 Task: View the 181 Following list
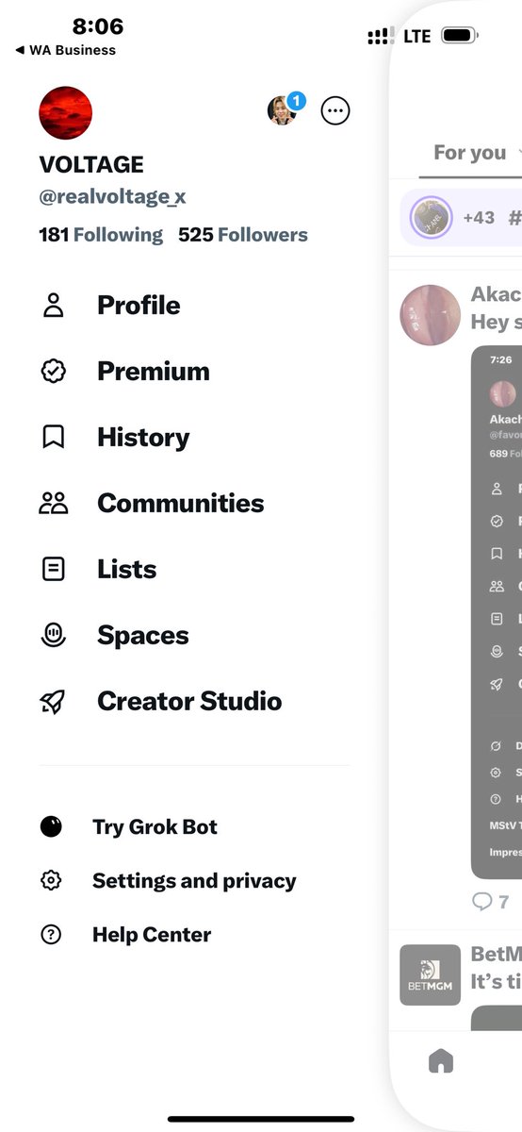[x=101, y=235]
